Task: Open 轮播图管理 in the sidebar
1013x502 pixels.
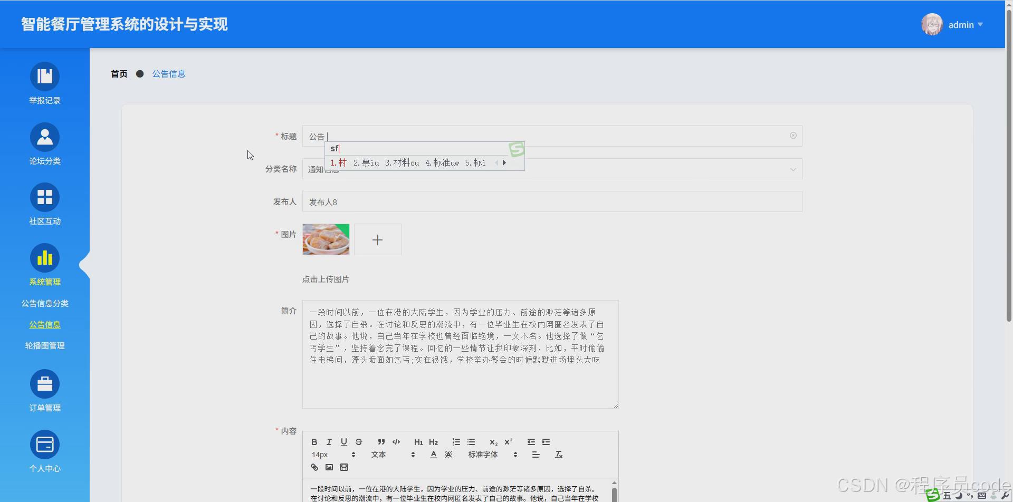Action: [45, 345]
